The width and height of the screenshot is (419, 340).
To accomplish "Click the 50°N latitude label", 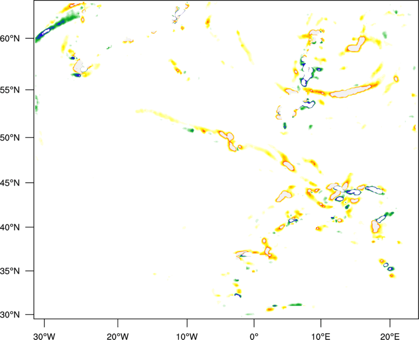I will pos(10,138).
